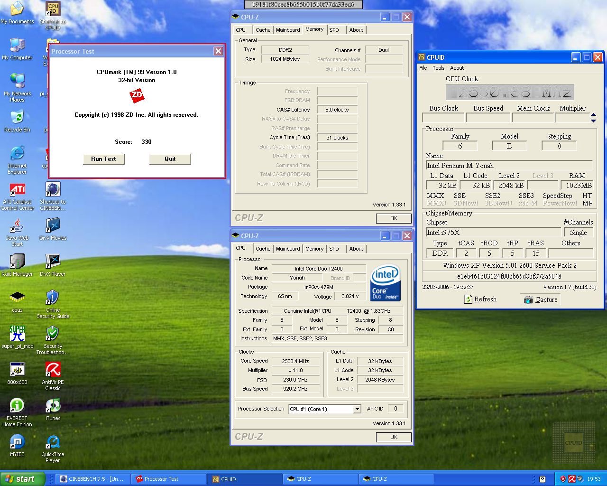Viewport: 607px width, 486px height.
Task: Open the super_pi_mod desktop icon
Action: pyautogui.click(x=17, y=334)
